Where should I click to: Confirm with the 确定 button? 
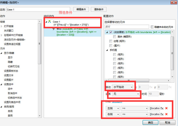[x=150, y=122]
